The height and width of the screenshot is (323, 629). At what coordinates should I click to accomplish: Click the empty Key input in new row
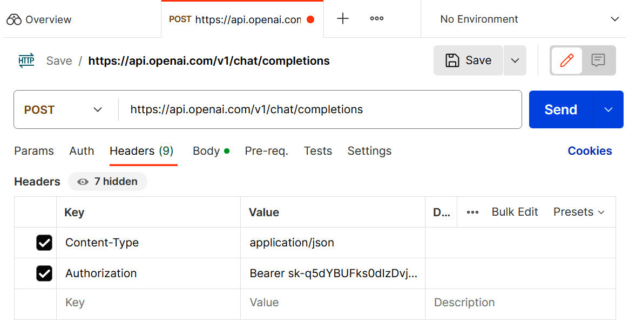pos(148,303)
